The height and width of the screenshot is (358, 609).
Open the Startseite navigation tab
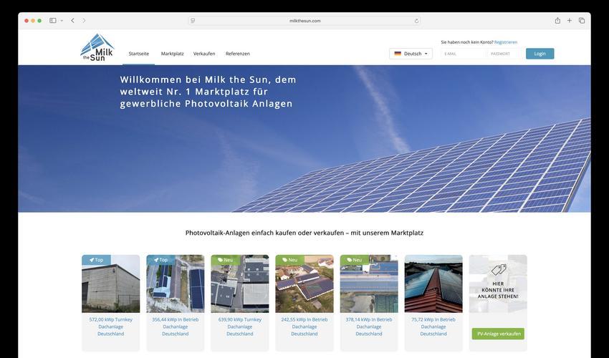point(139,54)
